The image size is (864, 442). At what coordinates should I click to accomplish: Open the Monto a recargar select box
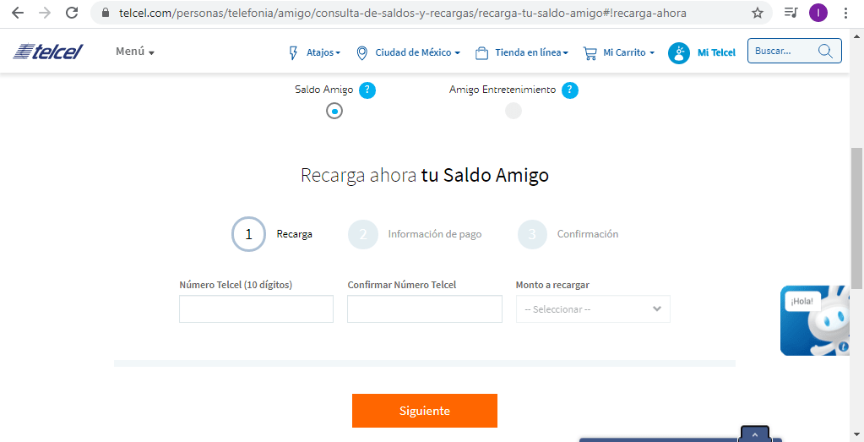[x=593, y=309]
